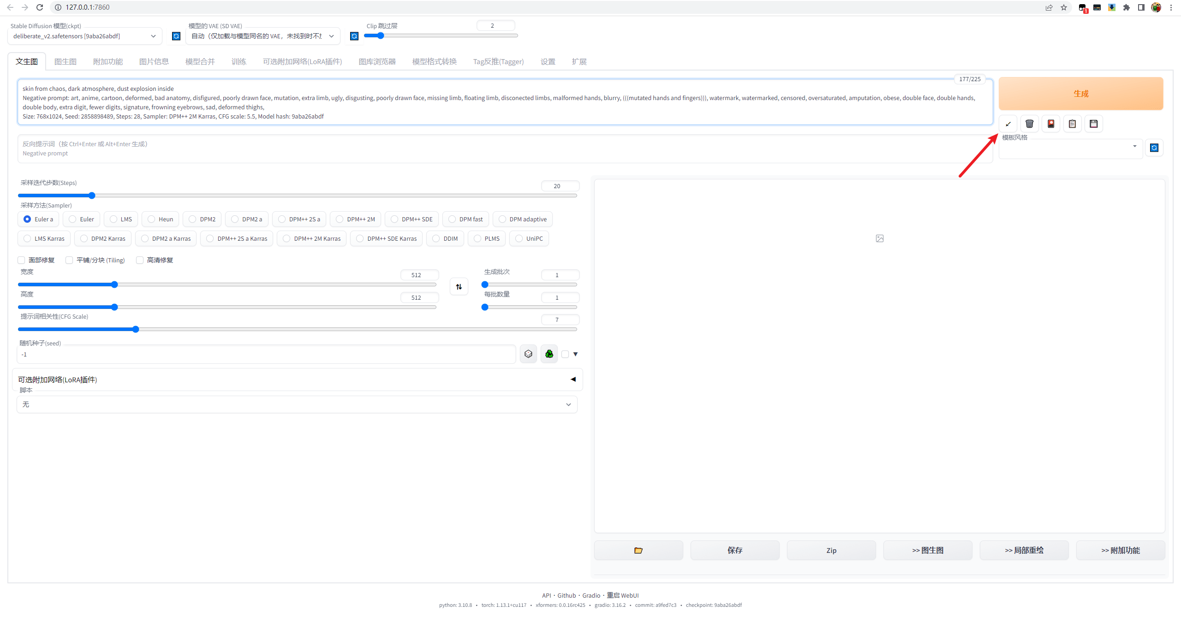The width and height of the screenshot is (1181, 629).
Task: Click the edit prompt icon
Action: coord(1008,123)
